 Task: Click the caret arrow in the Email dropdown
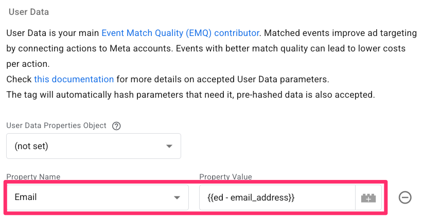(x=177, y=197)
